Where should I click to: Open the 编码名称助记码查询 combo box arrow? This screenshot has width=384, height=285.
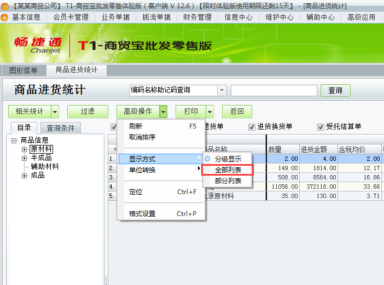[x=222, y=90]
